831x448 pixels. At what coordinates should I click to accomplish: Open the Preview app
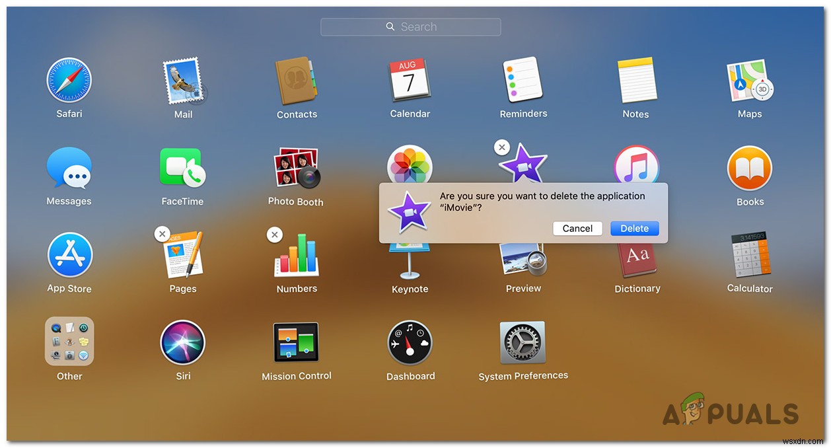tap(523, 260)
